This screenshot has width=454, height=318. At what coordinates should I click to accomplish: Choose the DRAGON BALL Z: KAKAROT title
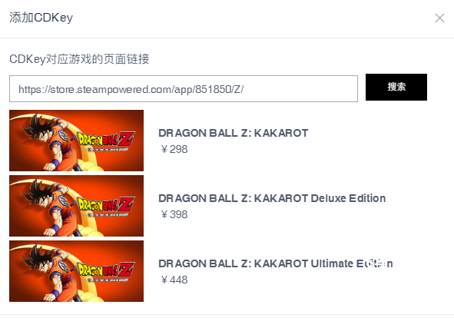[x=234, y=133]
